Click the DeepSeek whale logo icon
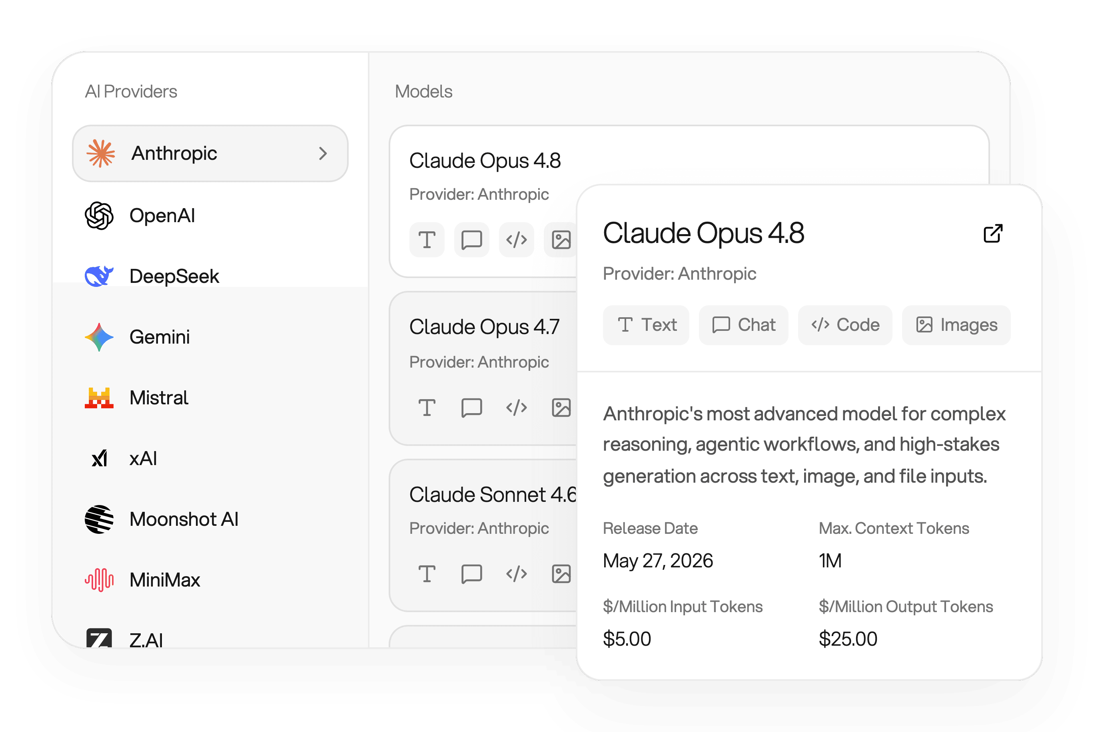 99,276
